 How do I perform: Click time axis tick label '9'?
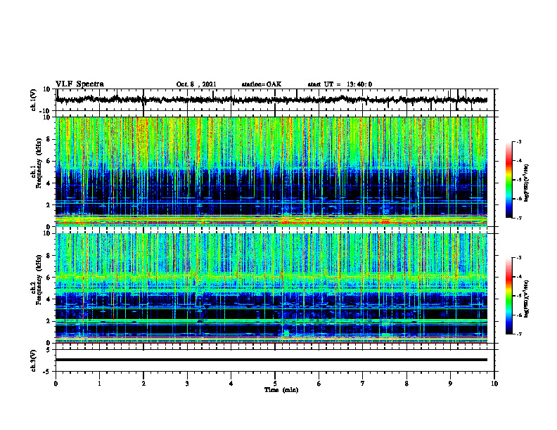(x=450, y=384)
